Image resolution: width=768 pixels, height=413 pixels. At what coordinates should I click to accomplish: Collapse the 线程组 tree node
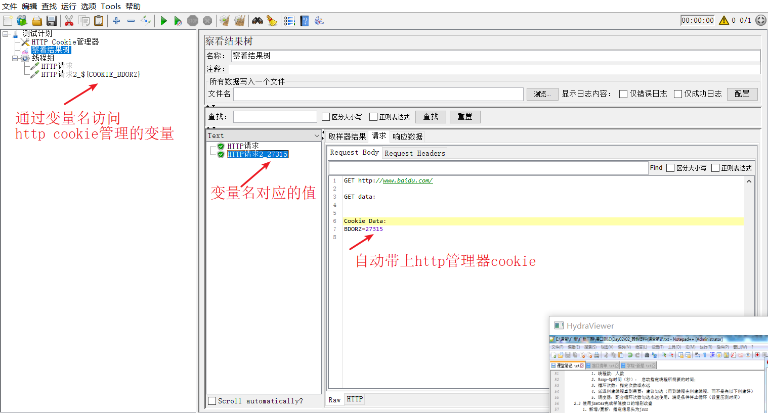point(16,58)
